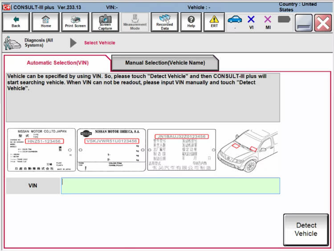Open the Help button

click(191, 22)
